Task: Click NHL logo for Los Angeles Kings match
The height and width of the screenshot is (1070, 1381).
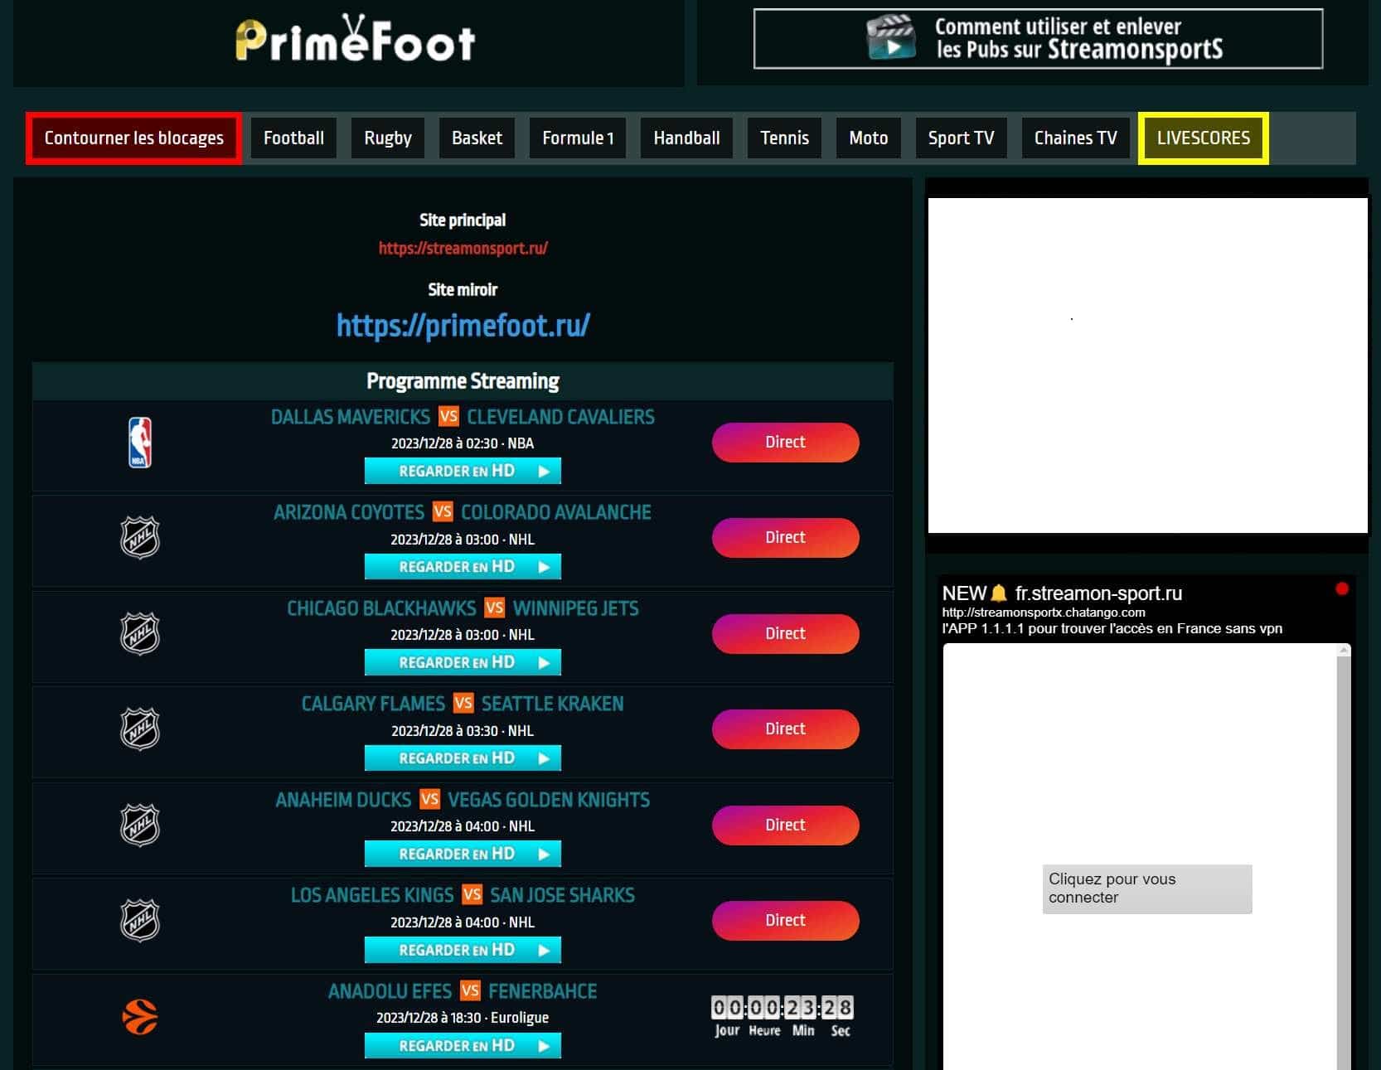Action: (x=140, y=921)
